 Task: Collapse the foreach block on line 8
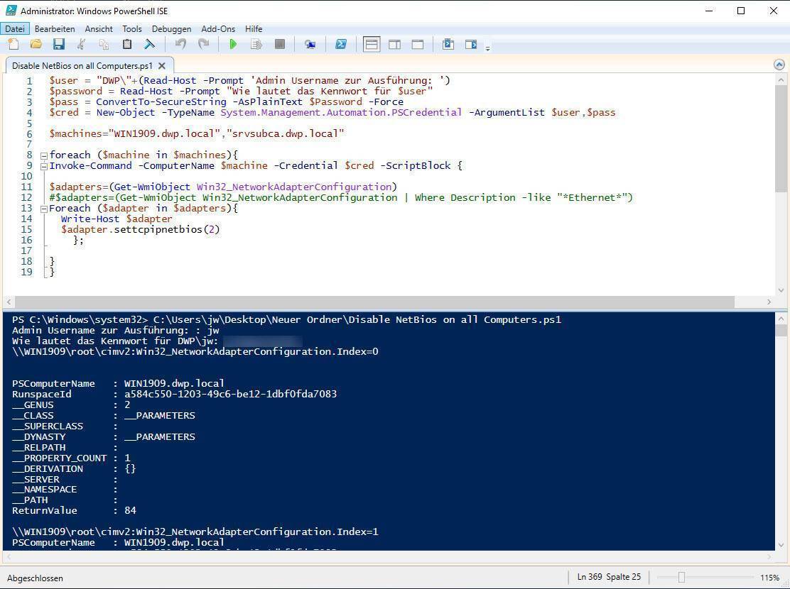[43, 155]
